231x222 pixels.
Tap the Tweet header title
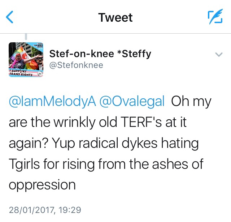click(x=115, y=17)
